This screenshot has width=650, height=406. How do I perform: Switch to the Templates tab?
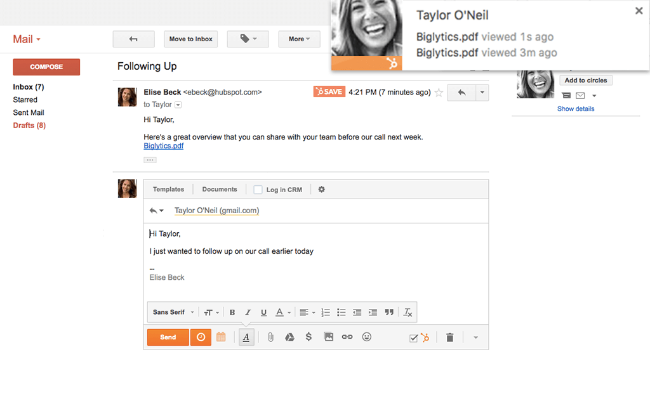168,189
